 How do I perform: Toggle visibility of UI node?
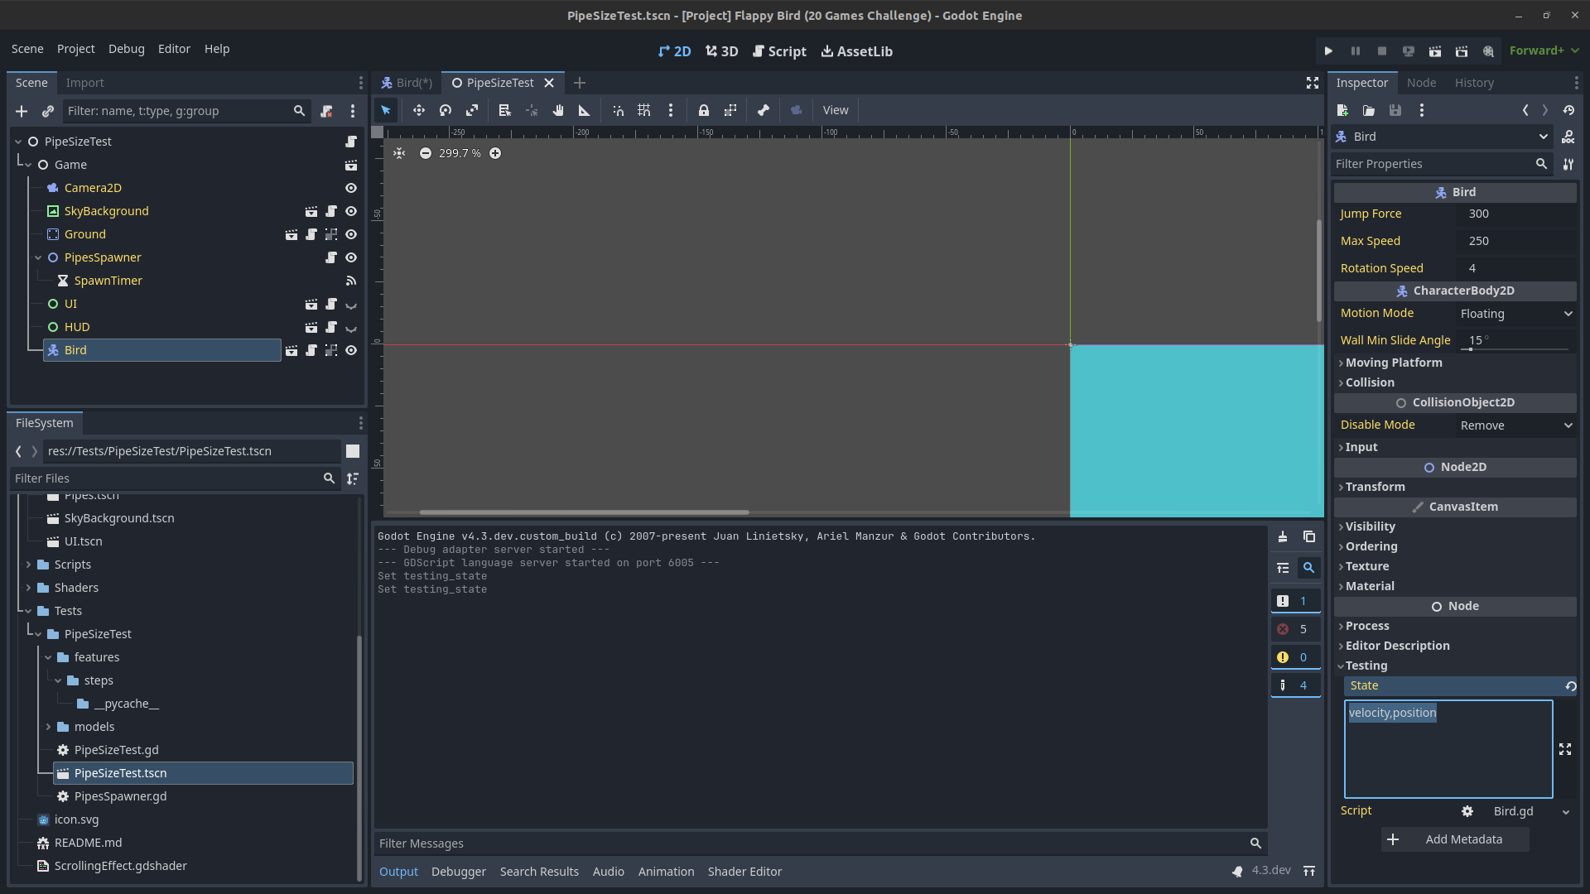point(351,304)
